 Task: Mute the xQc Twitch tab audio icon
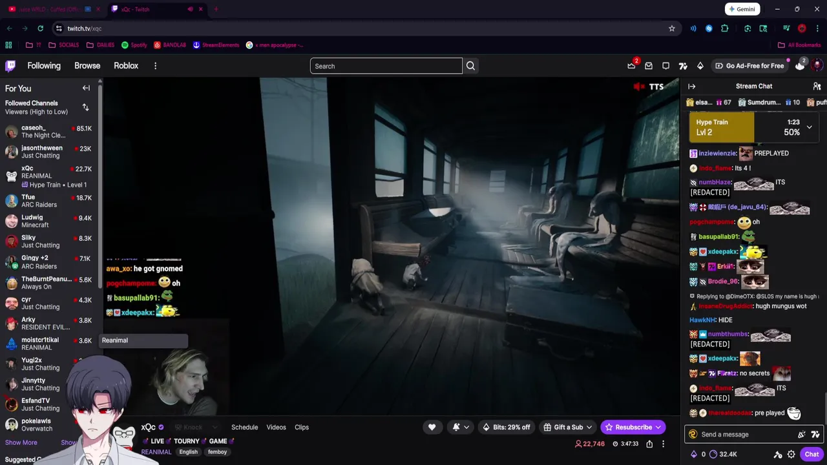[x=190, y=9]
